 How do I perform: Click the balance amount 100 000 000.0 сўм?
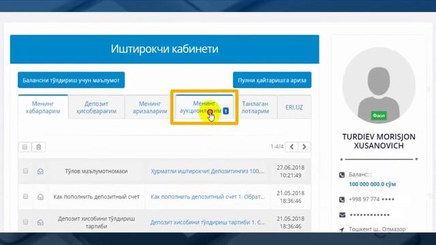click(373, 184)
